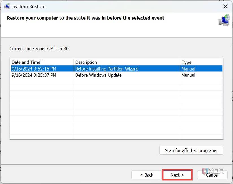Sort by the Description column header
This screenshot has height=184, width=233.
tap(127, 62)
